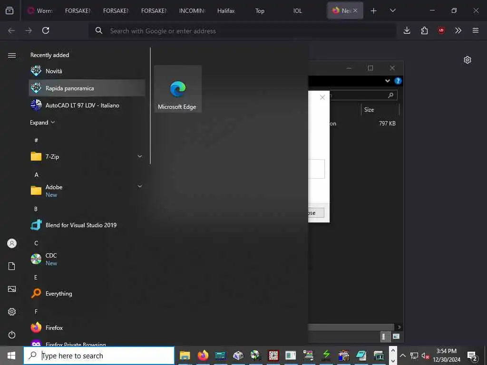The height and width of the screenshot is (365, 487).
Task: Open the blue notepad taskbar icon
Action: click(x=361, y=355)
